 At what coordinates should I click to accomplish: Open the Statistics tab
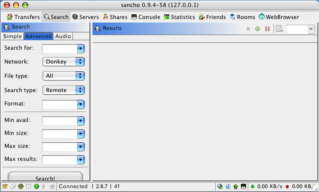point(179,17)
